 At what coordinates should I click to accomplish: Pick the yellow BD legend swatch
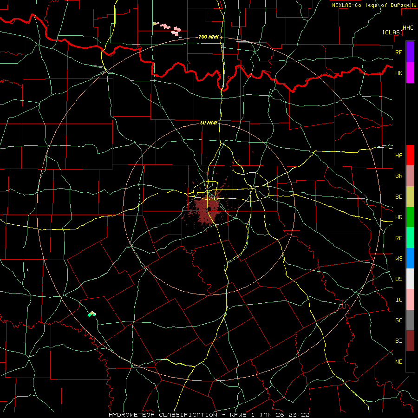[x=410, y=196]
